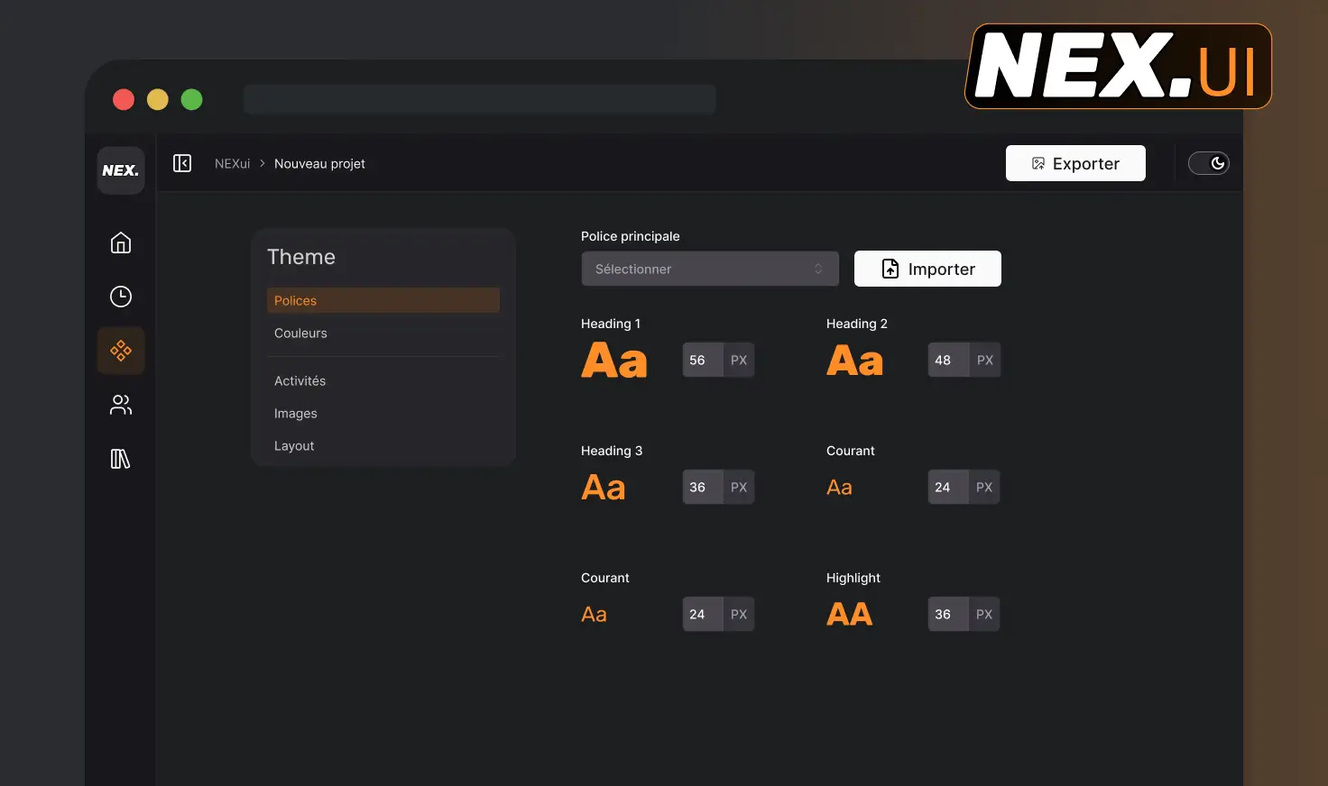Image resolution: width=1328 pixels, height=786 pixels.
Task: Open the users team icon
Action: pyautogui.click(x=121, y=405)
